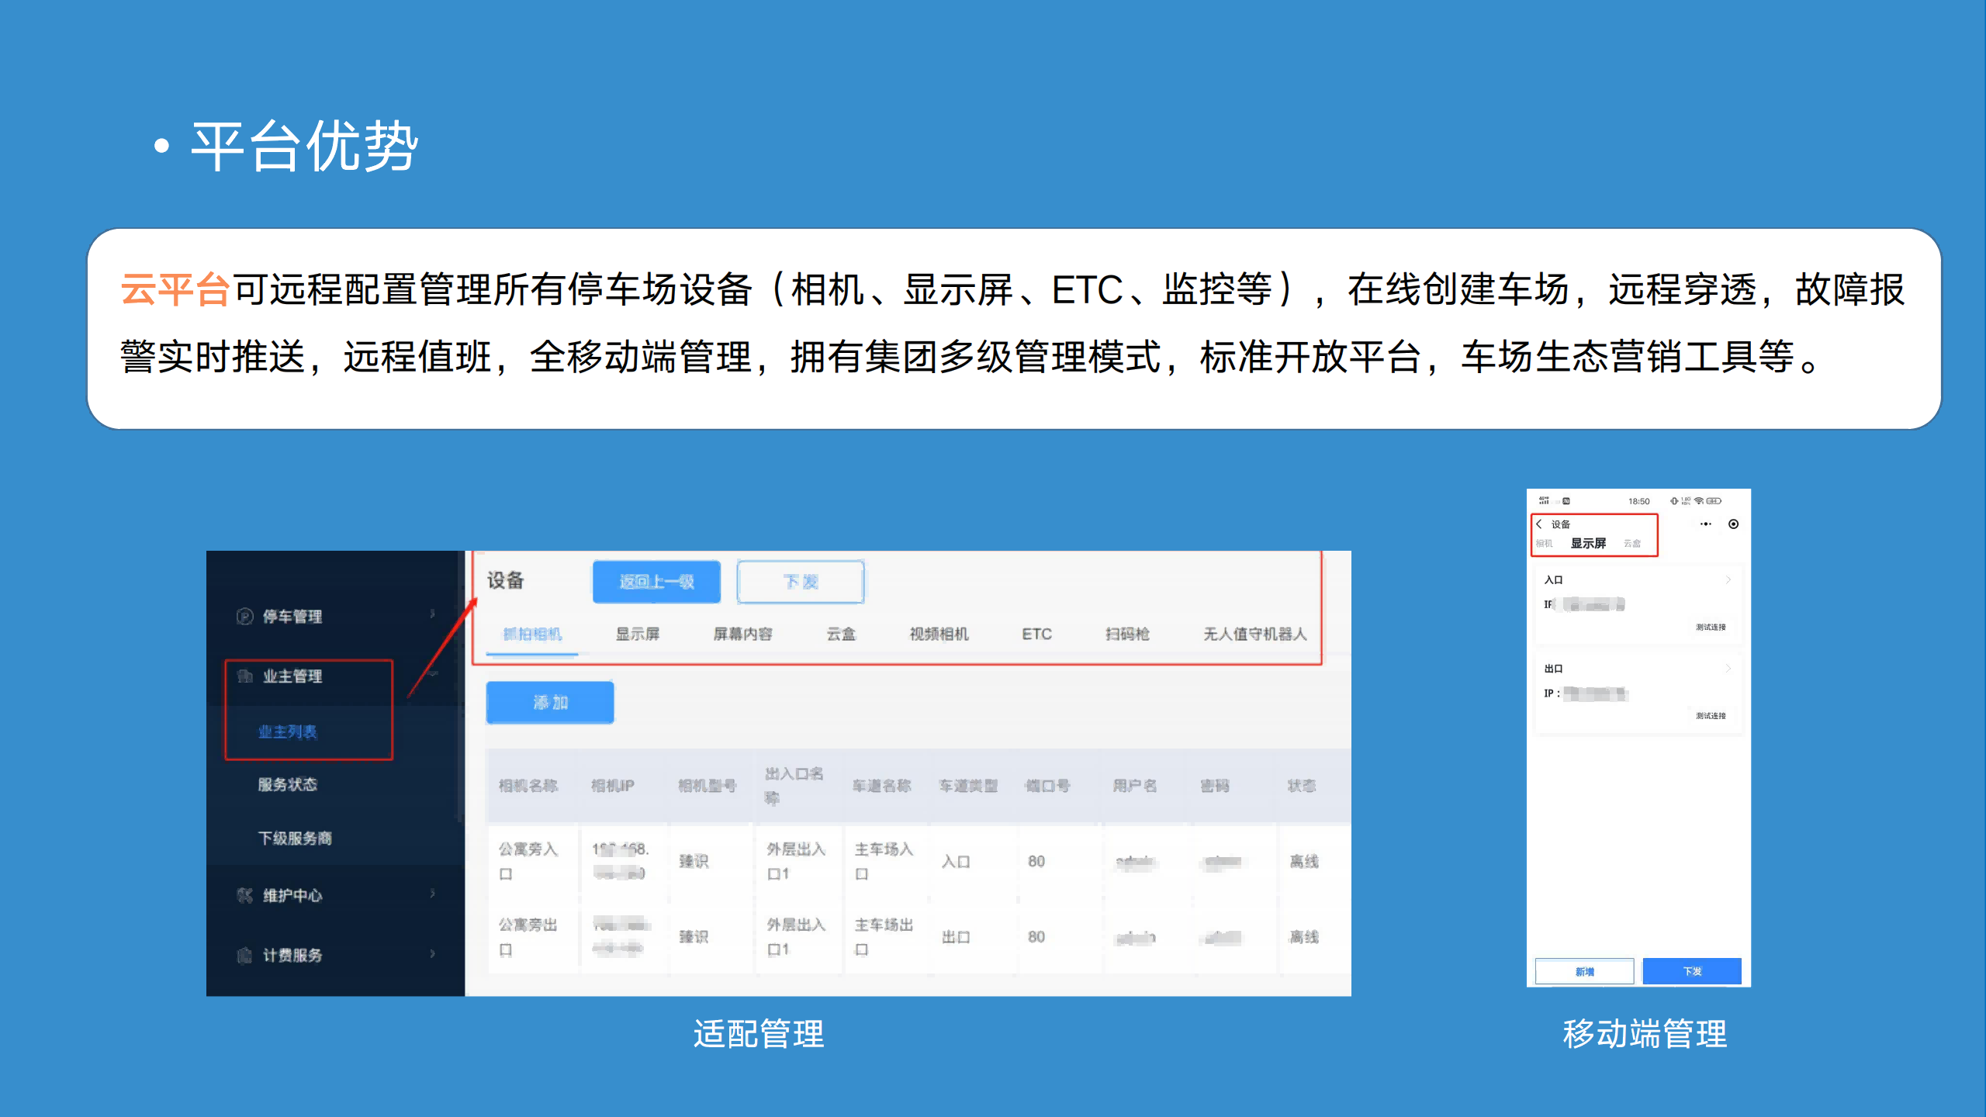Select 业主列表 in the sidebar
1986x1117 pixels.
[x=288, y=731]
